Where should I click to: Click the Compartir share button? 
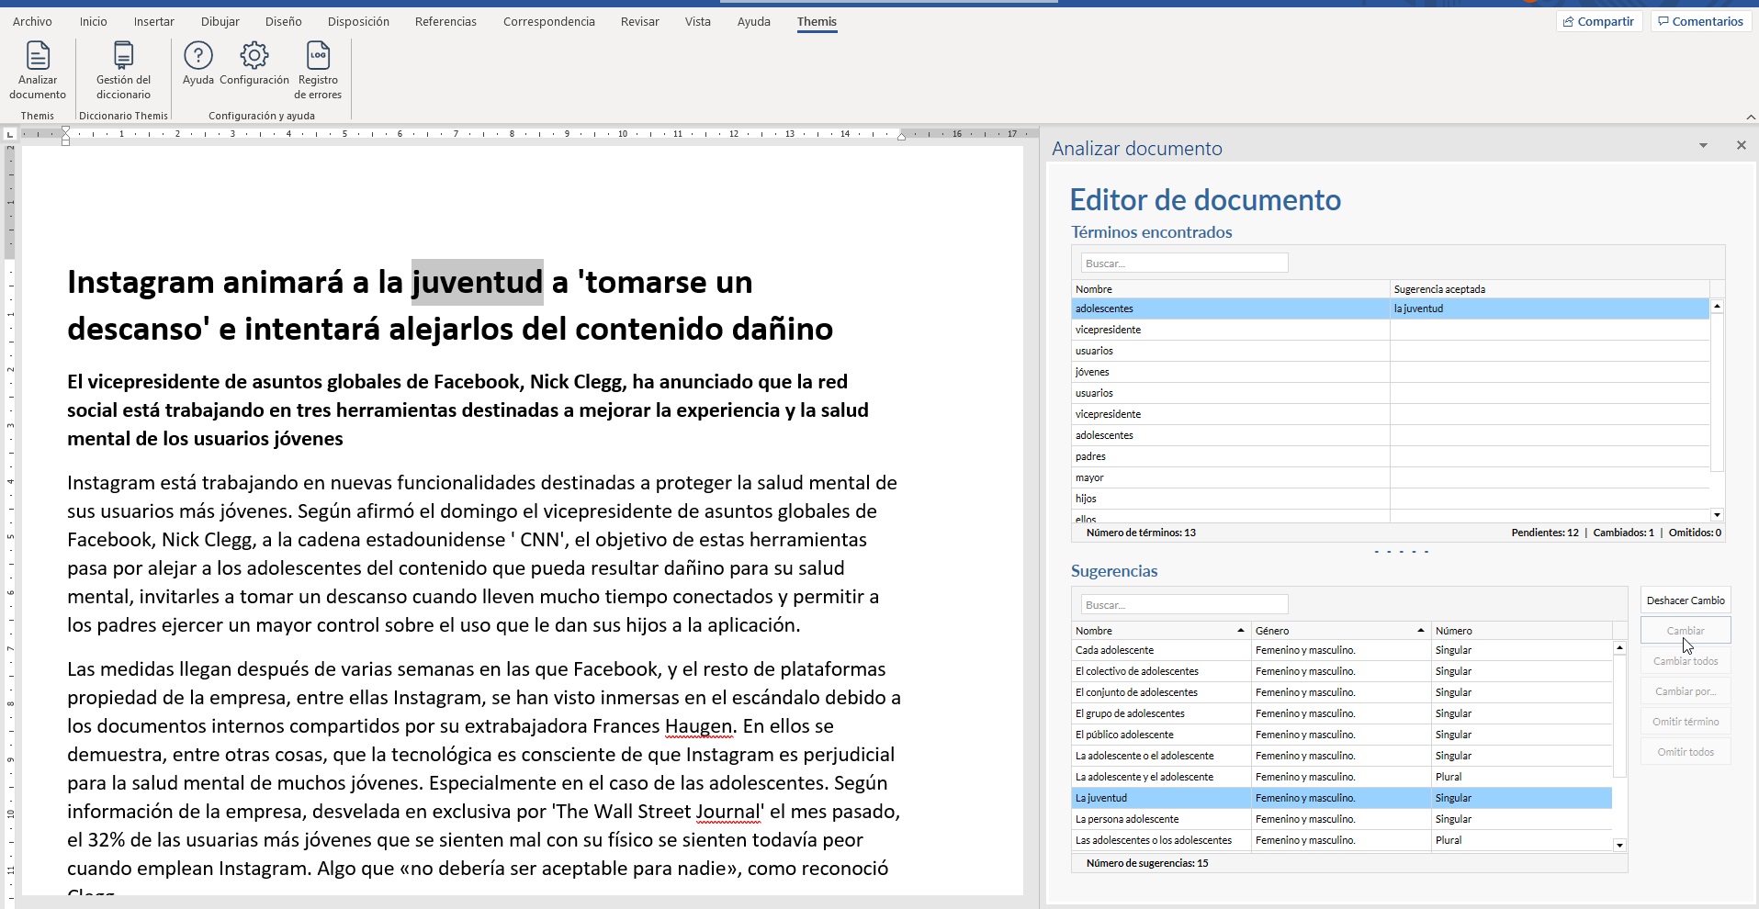point(1598,21)
